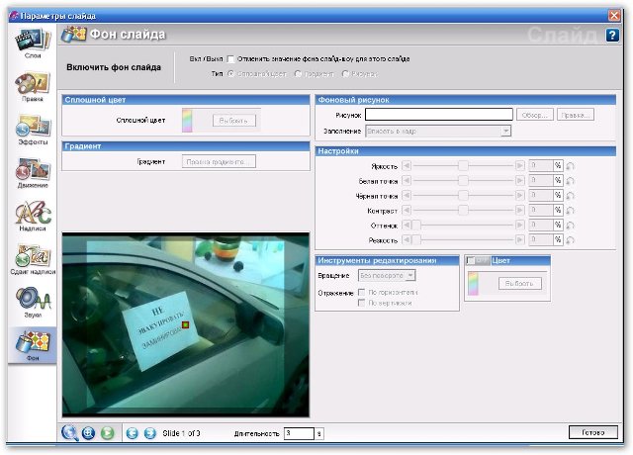Image resolution: width=633 pixels, height=455 pixels.
Task: Click the magnifier zoom icon below preview
Action: [70, 432]
